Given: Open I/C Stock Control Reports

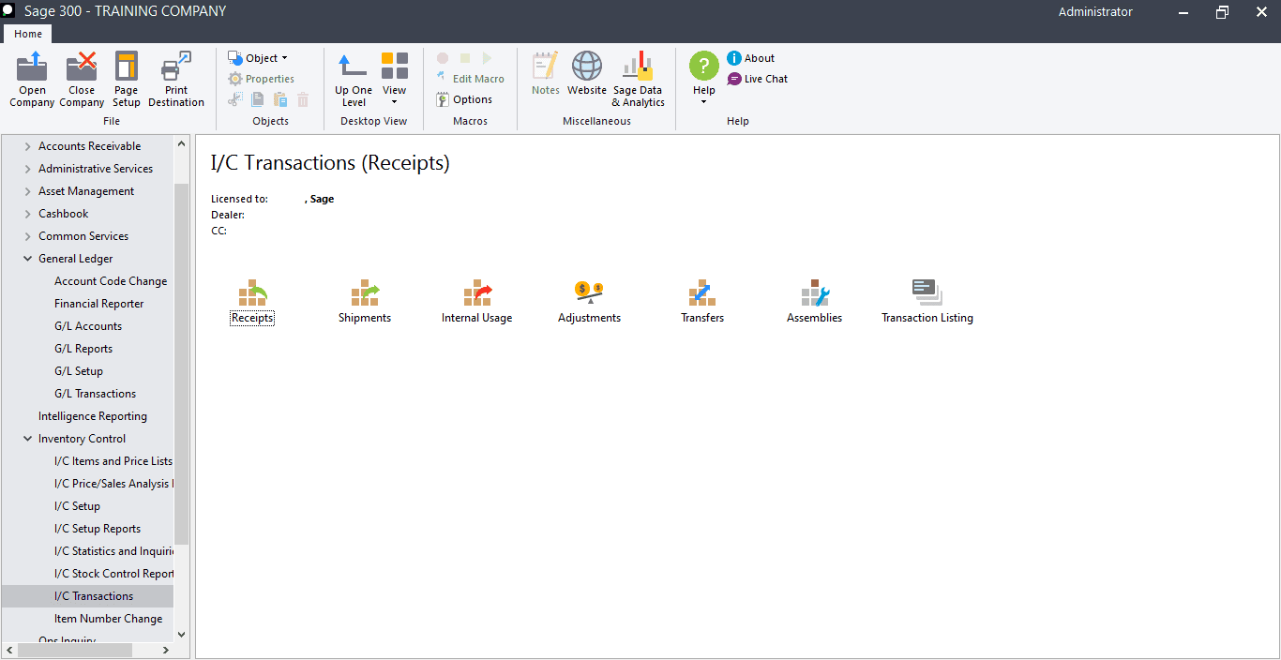Looking at the screenshot, I should pos(113,574).
